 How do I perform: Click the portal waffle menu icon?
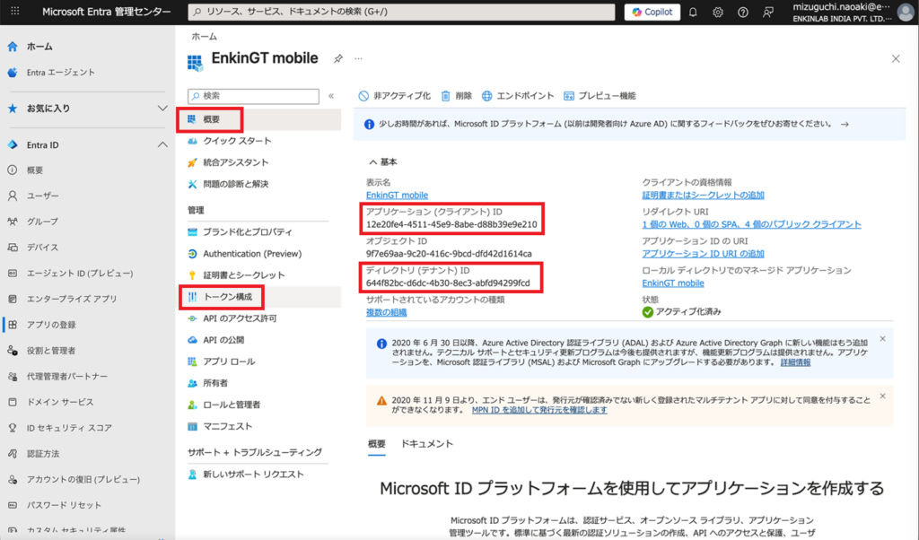click(14, 12)
